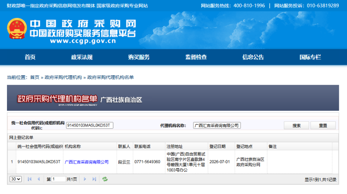Click the 备注 column header
The width and height of the screenshot is (347, 194).
pyautogui.click(x=300, y=146)
